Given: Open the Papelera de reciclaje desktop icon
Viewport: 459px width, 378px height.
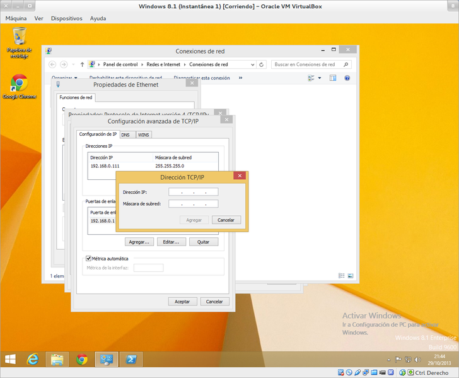Looking at the screenshot, I should pos(20,42).
